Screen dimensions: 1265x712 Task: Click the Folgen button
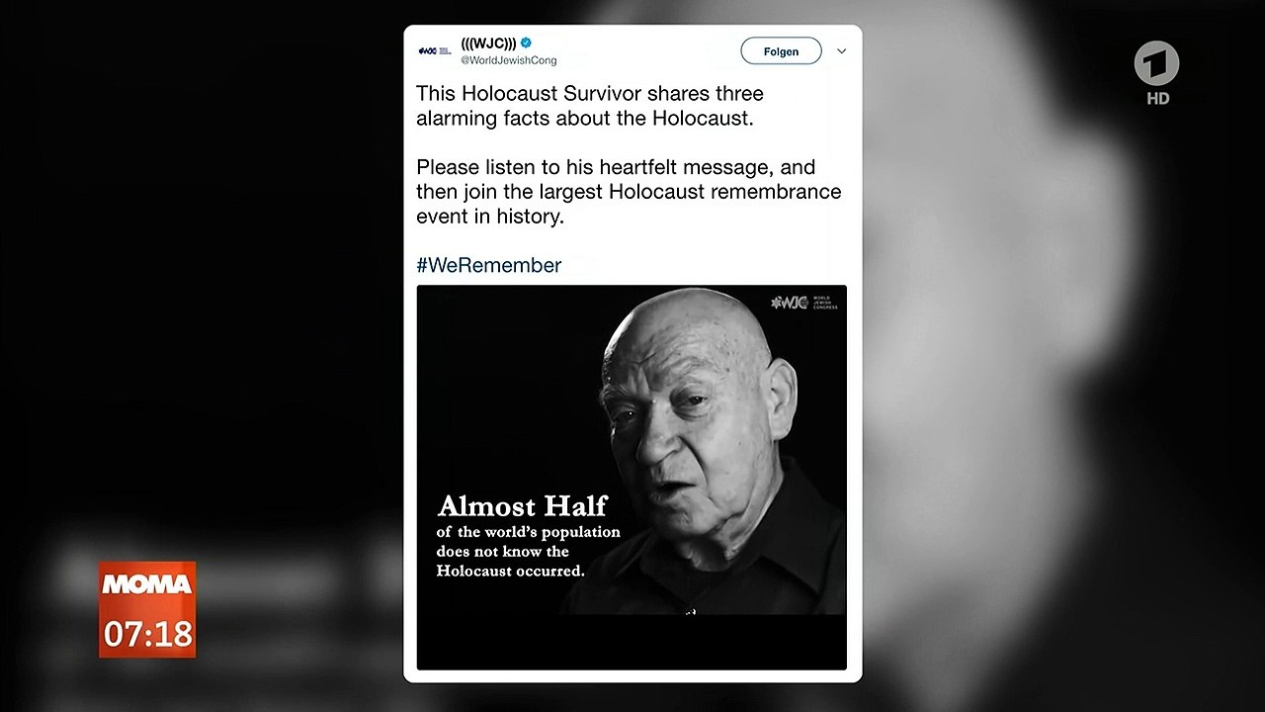(x=781, y=51)
